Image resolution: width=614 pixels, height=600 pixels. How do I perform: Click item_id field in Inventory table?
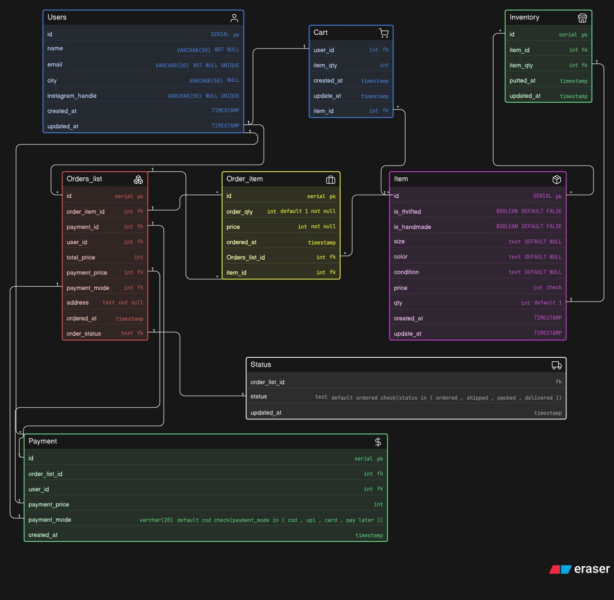549,50
